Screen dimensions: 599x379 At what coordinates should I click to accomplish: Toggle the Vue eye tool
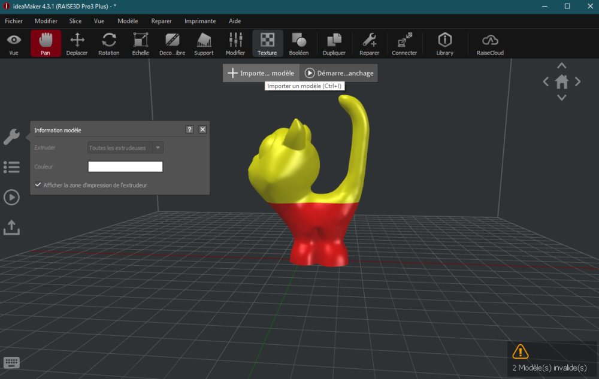pyautogui.click(x=14, y=44)
